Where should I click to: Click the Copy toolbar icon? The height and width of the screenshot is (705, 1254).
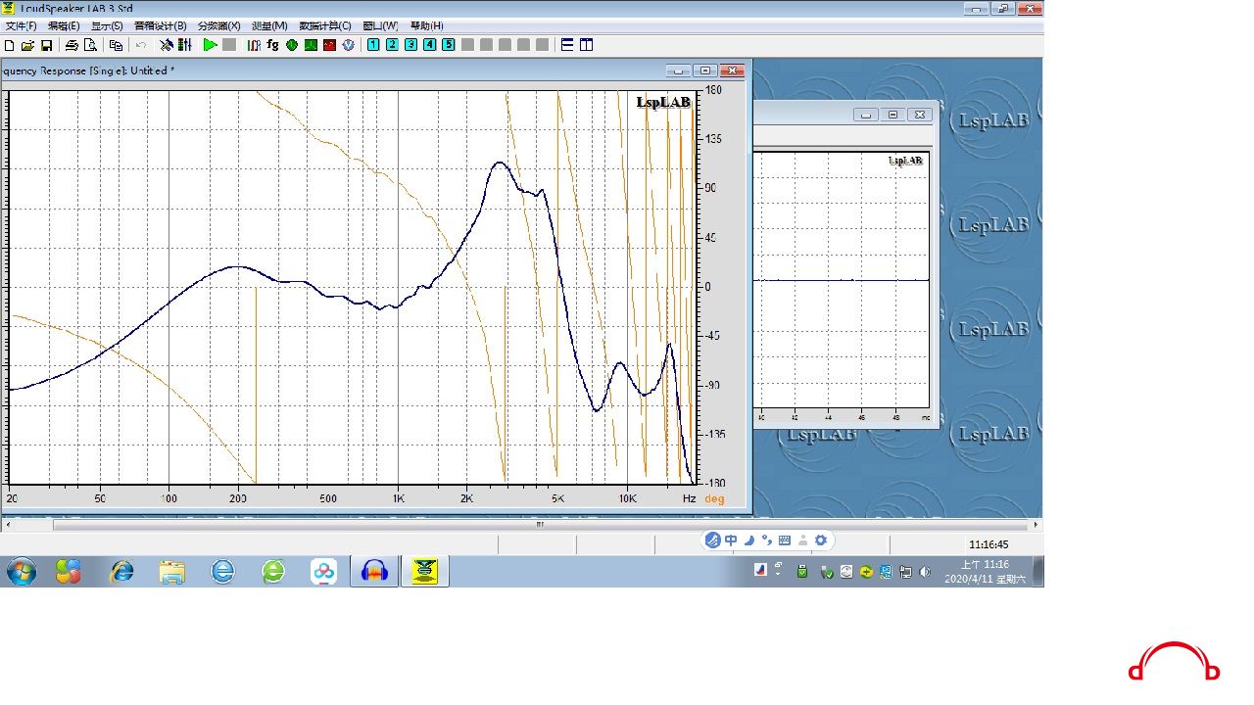117,45
